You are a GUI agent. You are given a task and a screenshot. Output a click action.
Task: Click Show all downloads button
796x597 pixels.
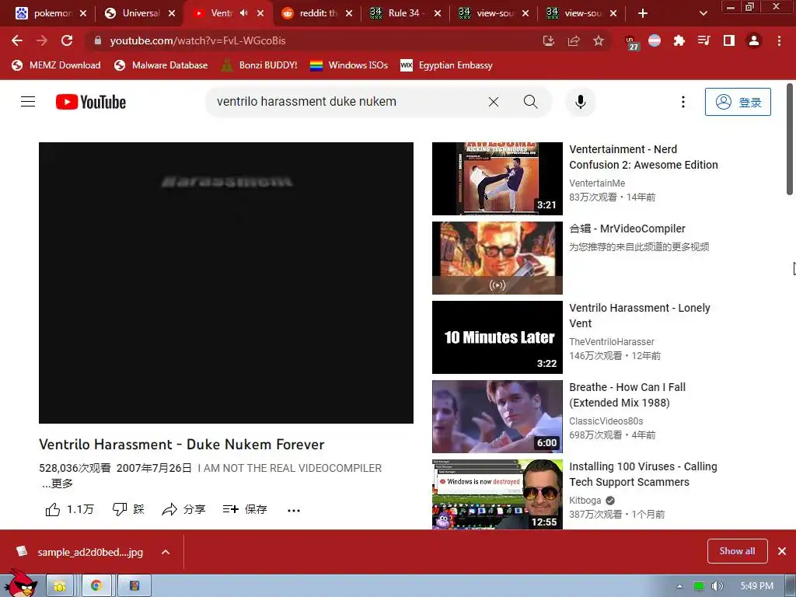[x=737, y=551]
